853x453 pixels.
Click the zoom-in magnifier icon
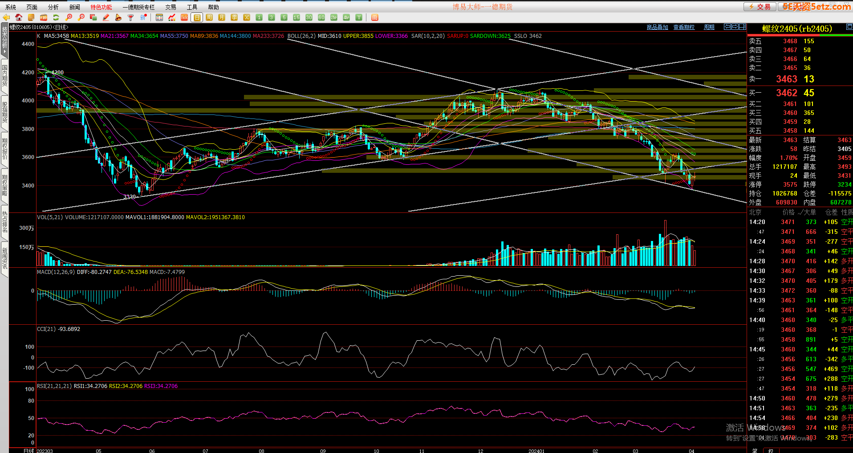tap(69, 17)
